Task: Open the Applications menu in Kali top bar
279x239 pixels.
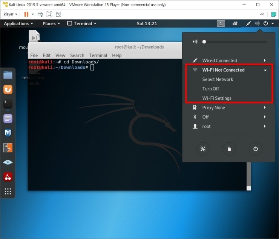Action: 18,23
